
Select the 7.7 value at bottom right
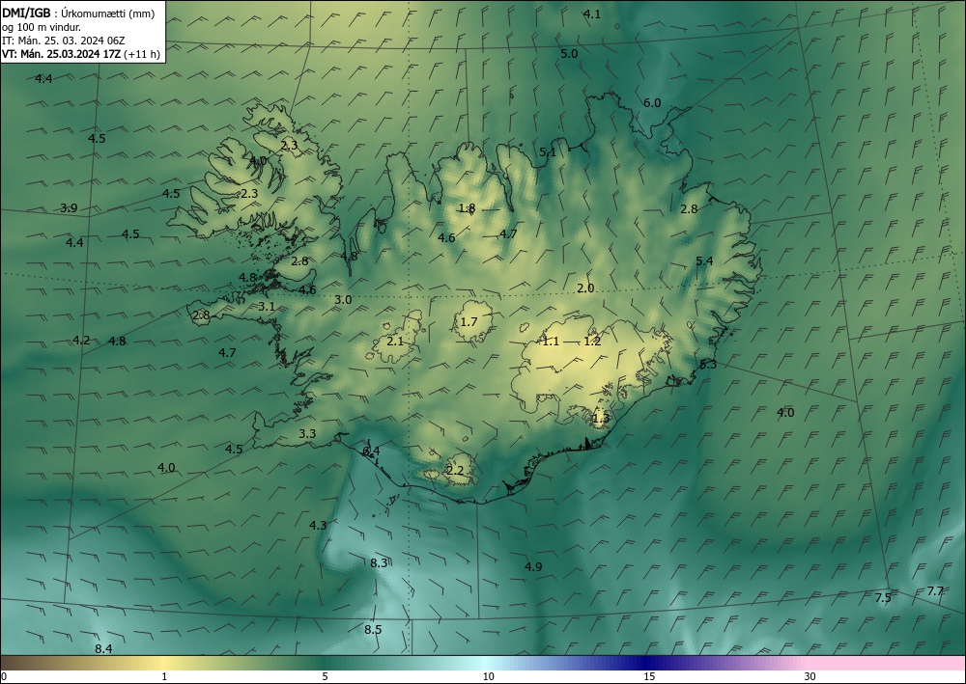click(934, 591)
